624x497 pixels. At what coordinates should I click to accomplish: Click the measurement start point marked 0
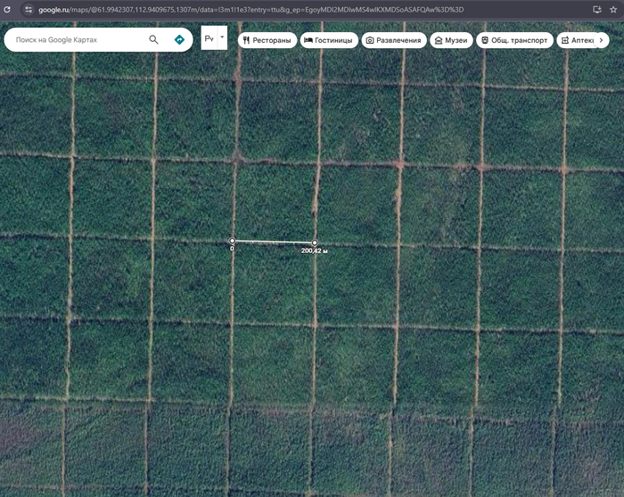point(233,241)
